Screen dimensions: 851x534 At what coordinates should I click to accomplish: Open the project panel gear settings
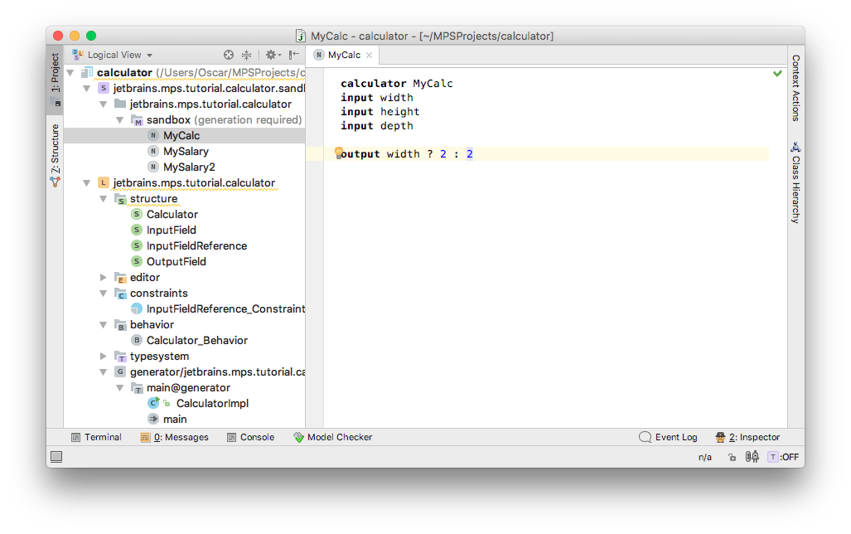click(x=270, y=55)
